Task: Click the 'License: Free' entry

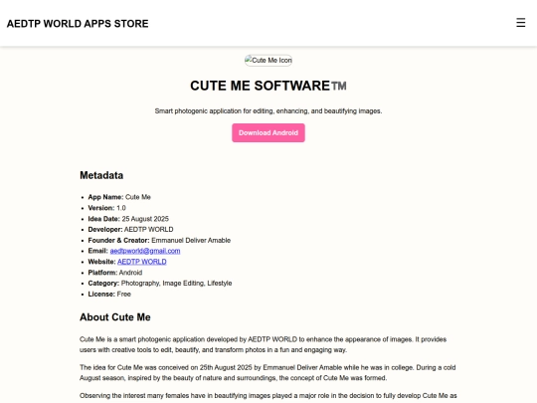Action: 109,294
